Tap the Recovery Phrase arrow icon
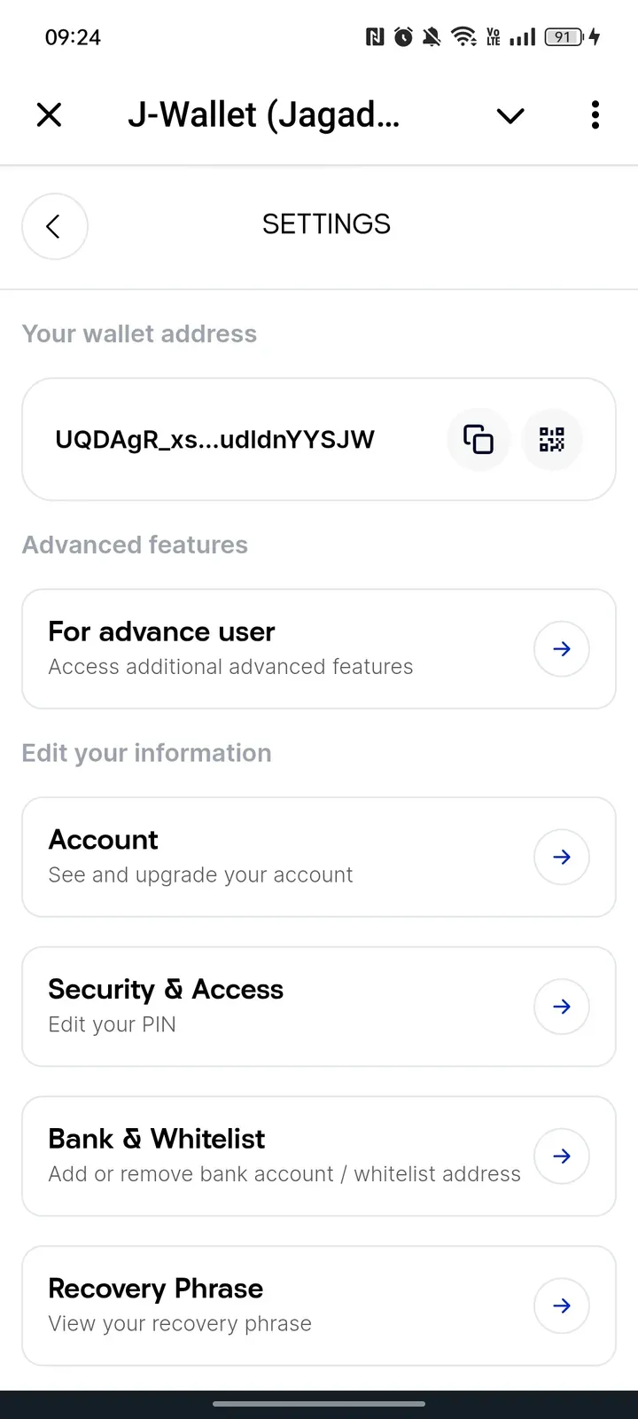 [x=562, y=1305]
